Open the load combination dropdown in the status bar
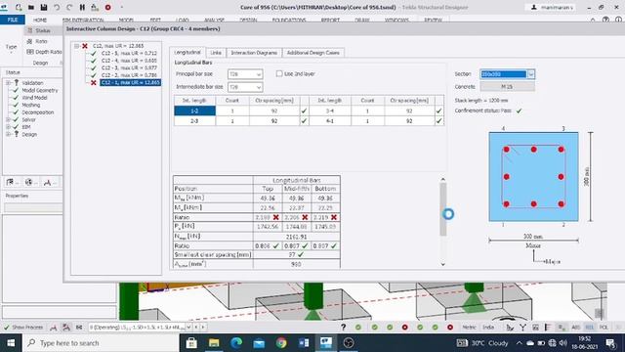 point(188,328)
